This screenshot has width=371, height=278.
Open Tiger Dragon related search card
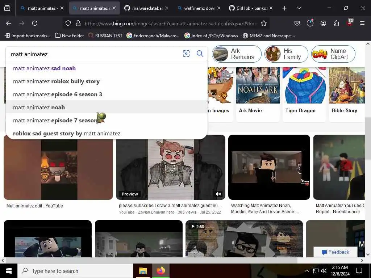pos(305,94)
